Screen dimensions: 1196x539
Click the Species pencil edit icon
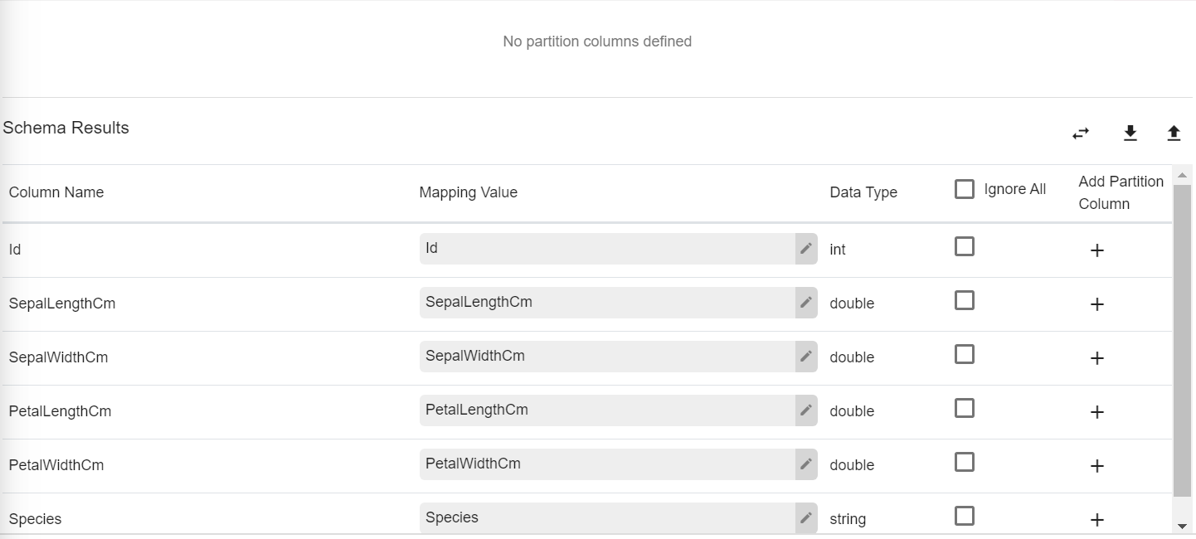[x=805, y=517]
